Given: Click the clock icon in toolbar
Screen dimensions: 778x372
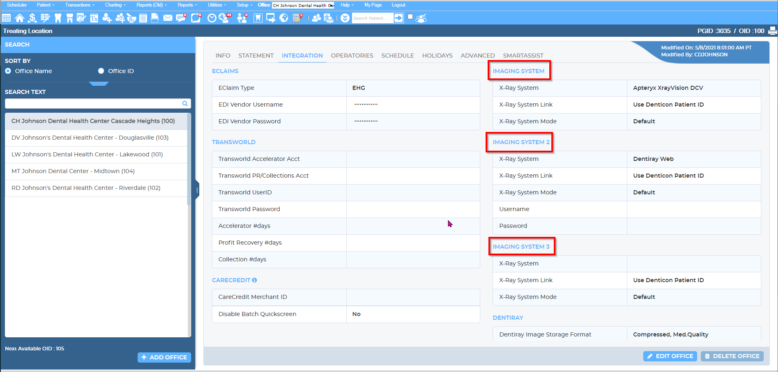Looking at the screenshot, I should click(x=212, y=18).
